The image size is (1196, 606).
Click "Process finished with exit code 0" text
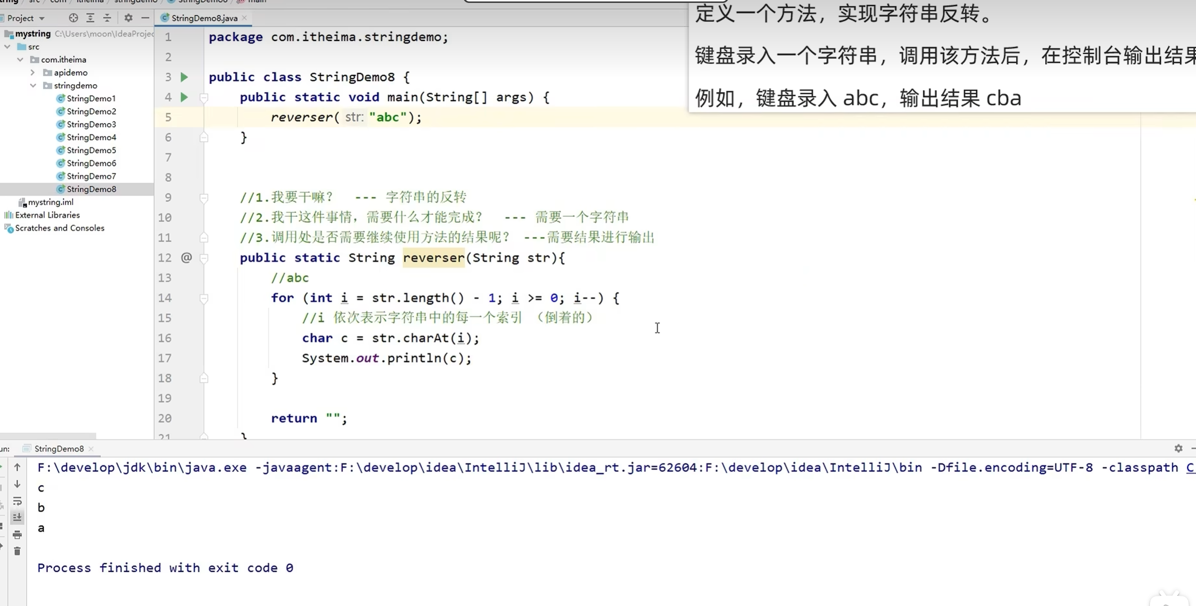tap(165, 568)
